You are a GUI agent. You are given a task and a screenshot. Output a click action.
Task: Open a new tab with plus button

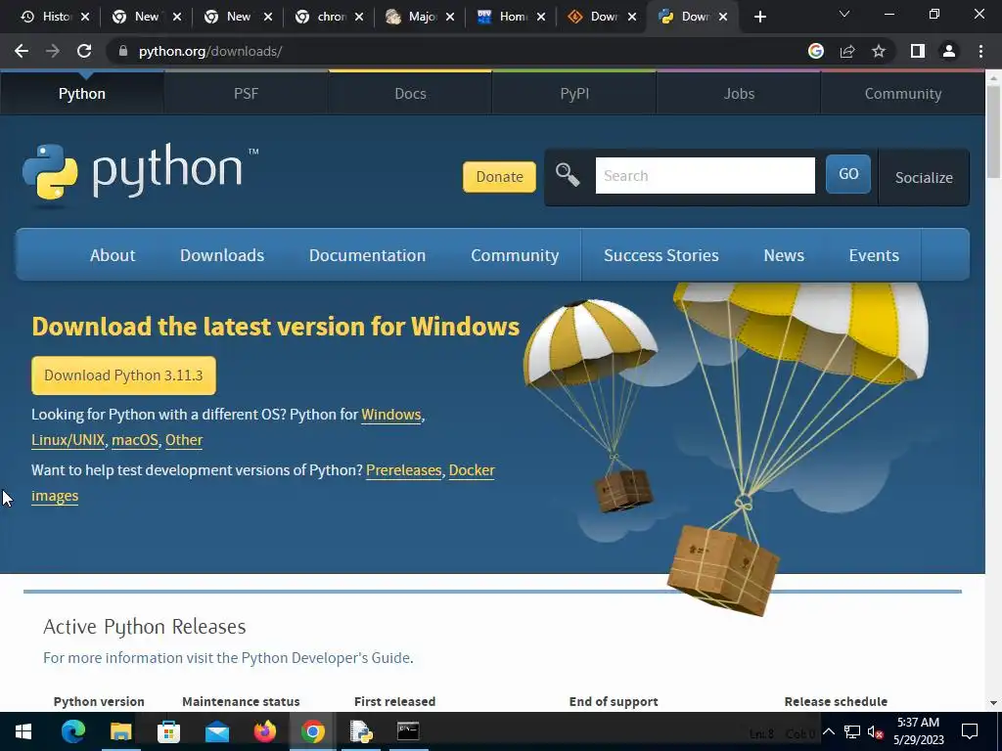759,17
